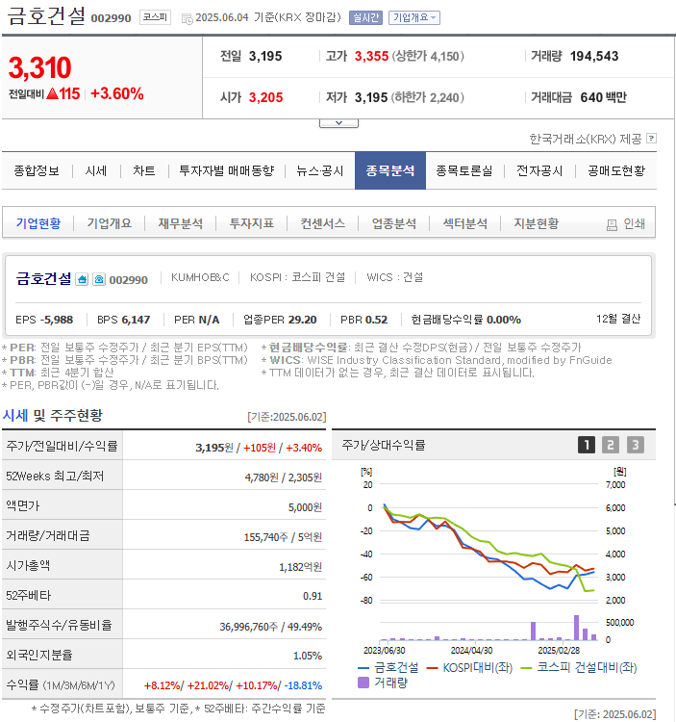Click the 현금배당수익률 0.00% value
This screenshot has height=722, width=676.
[504, 320]
